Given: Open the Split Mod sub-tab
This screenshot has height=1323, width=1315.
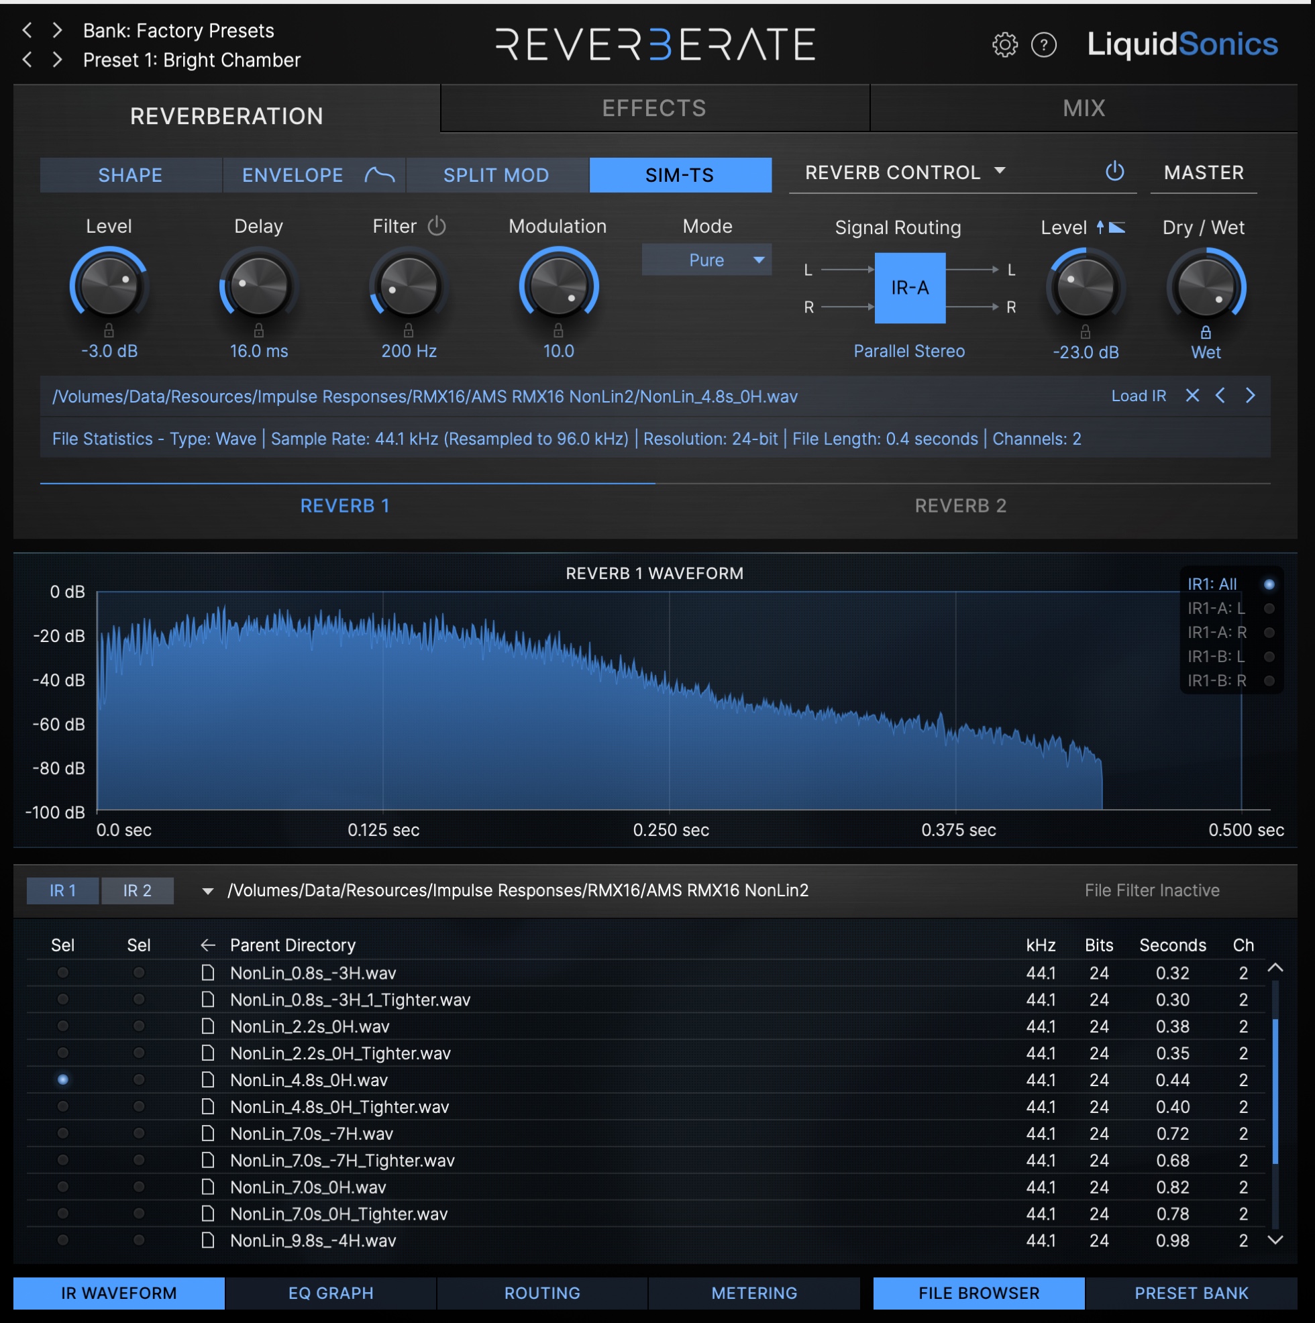Looking at the screenshot, I should (496, 175).
